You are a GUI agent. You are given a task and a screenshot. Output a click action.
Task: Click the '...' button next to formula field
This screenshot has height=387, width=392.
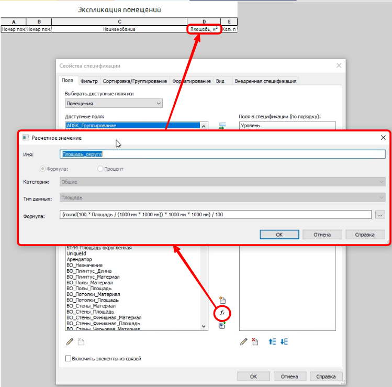click(380, 215)
